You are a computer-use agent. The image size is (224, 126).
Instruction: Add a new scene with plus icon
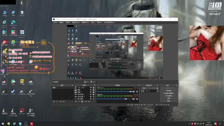[x=54, y=101]
